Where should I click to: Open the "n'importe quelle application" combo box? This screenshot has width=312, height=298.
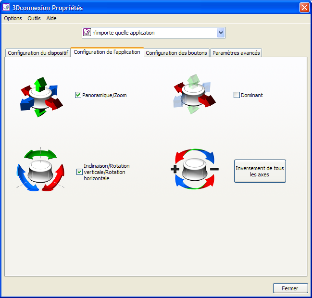[153, 33]
